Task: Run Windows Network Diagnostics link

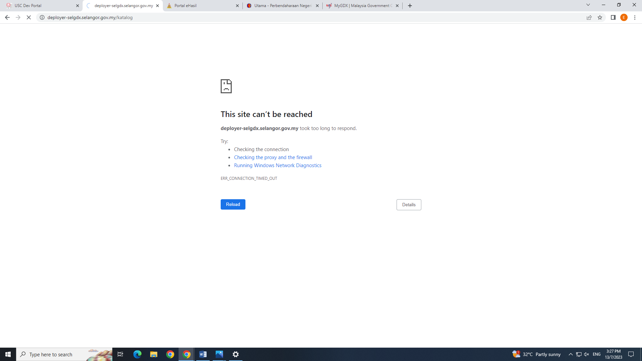Action: (x=278, y=165)
